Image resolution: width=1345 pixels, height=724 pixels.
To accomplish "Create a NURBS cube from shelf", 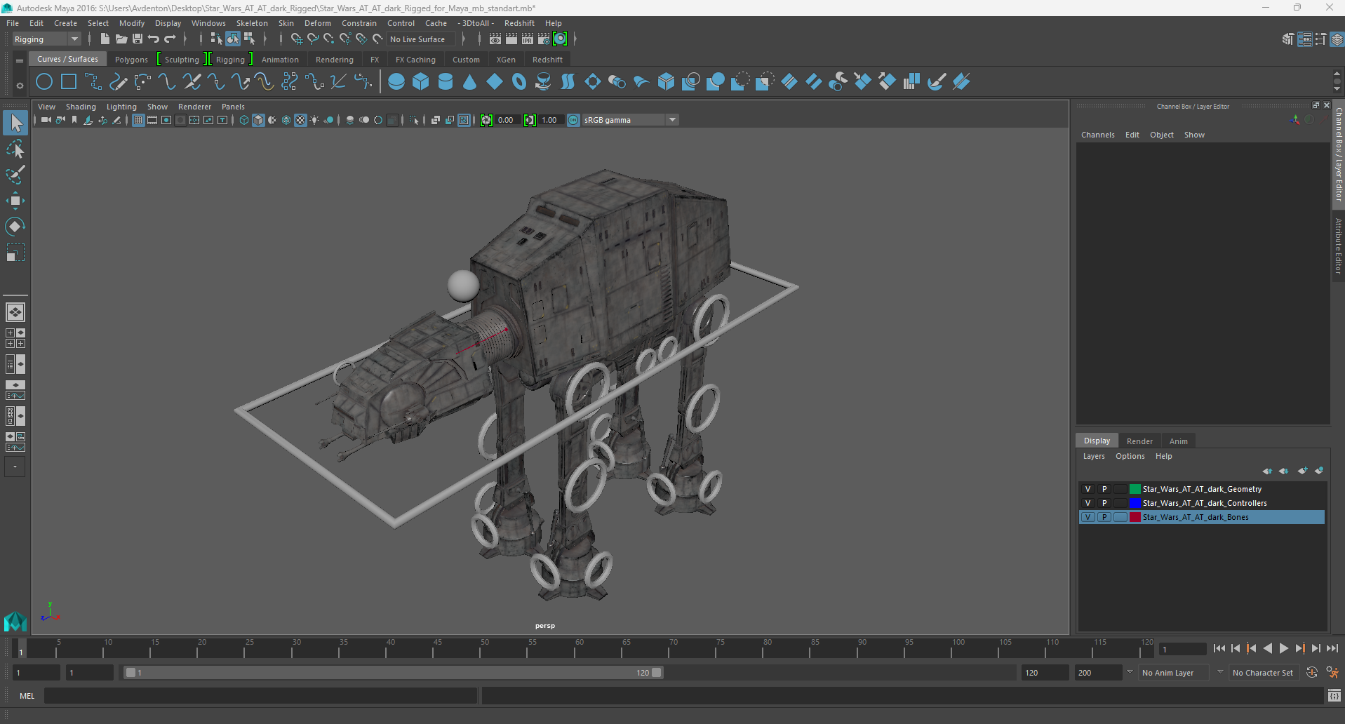I will [421, 82].
